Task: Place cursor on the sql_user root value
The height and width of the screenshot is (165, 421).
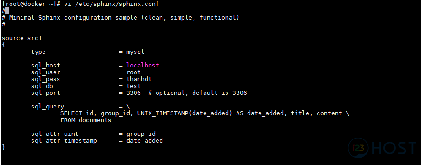Action: (x=134, y=72)
